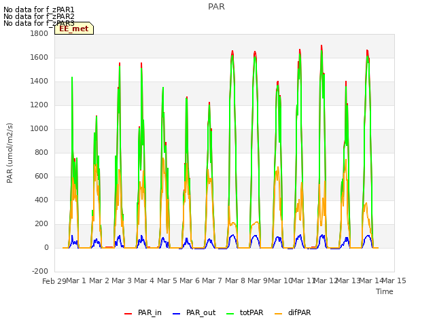Click the red PAR_in legend swatch
This screenshot has height=326, width=435.
point(128,314)
